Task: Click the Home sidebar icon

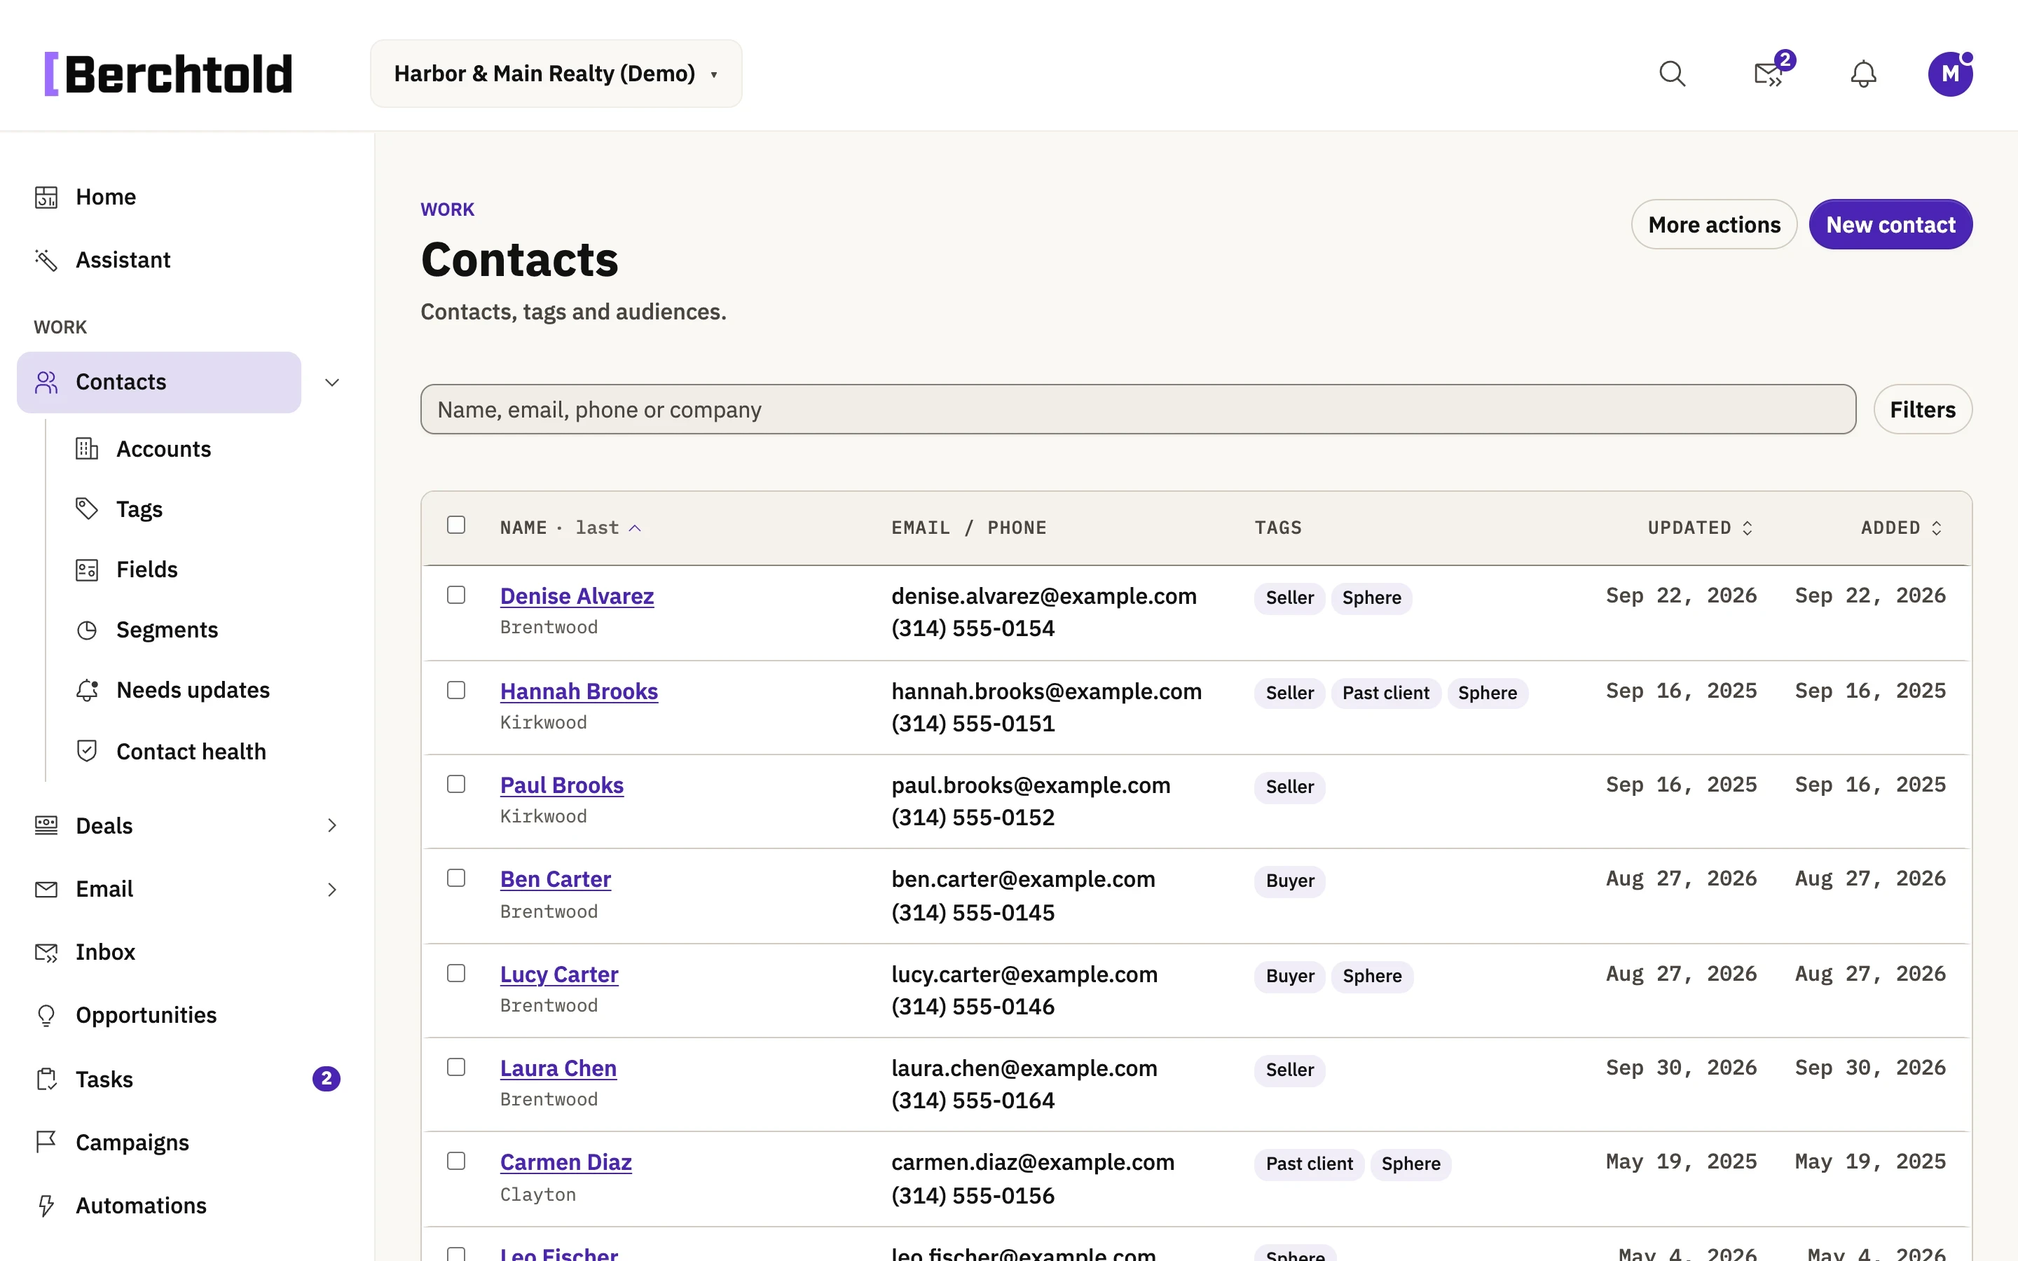Action: [47, 197]
